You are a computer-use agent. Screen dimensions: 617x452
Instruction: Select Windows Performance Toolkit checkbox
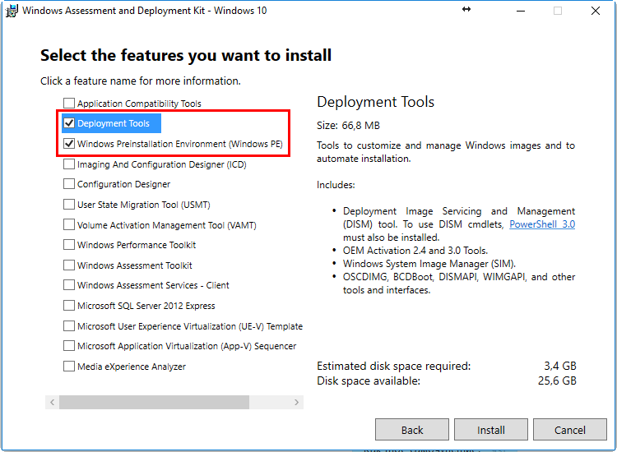click(69, 245)
